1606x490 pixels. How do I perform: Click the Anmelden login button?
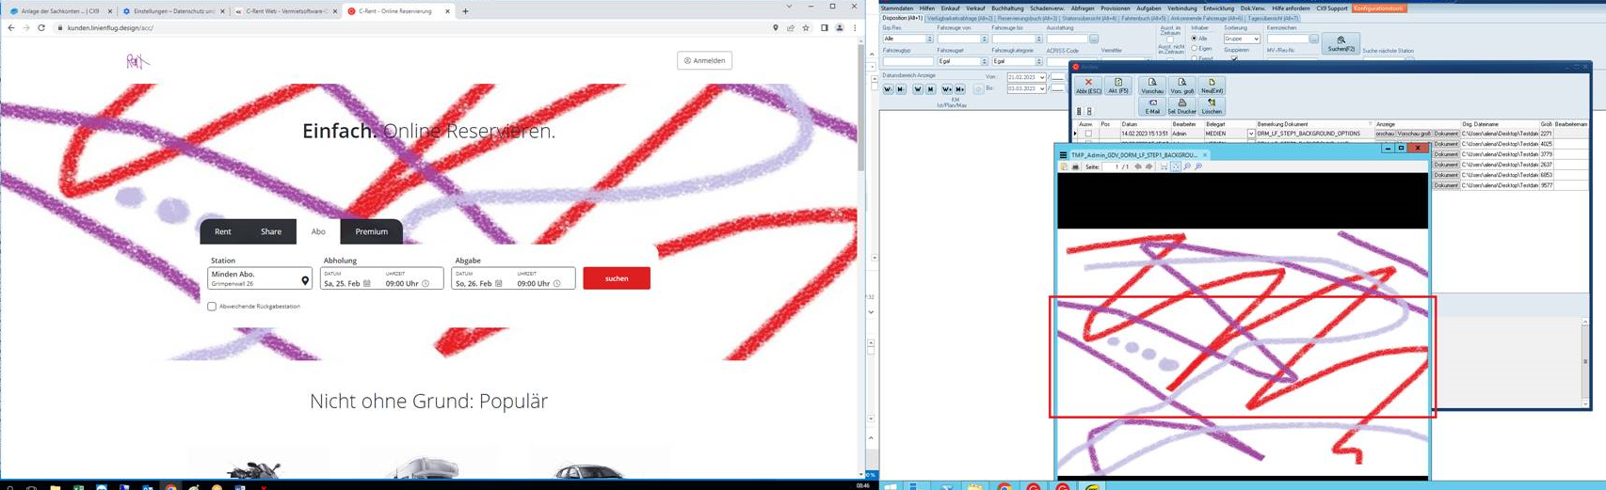(704, 61)
